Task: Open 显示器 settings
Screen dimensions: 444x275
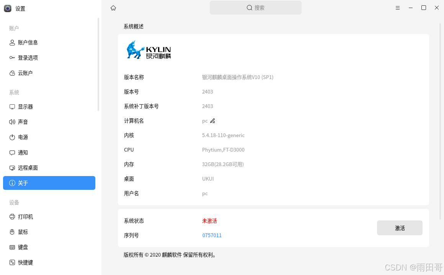Action: coord(49,107)
